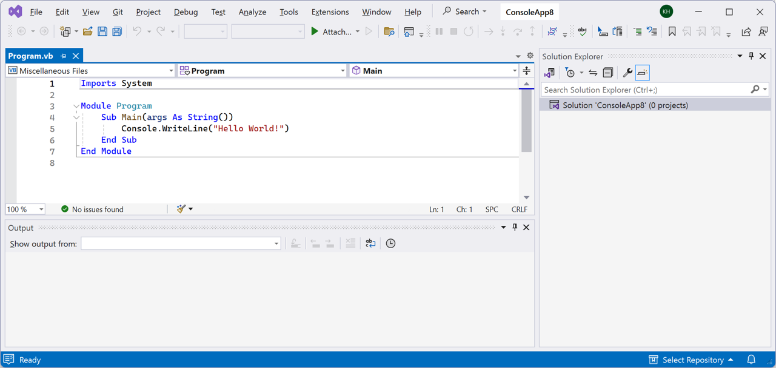
Task: Close the Output panel
Action: tap(526, 228)
